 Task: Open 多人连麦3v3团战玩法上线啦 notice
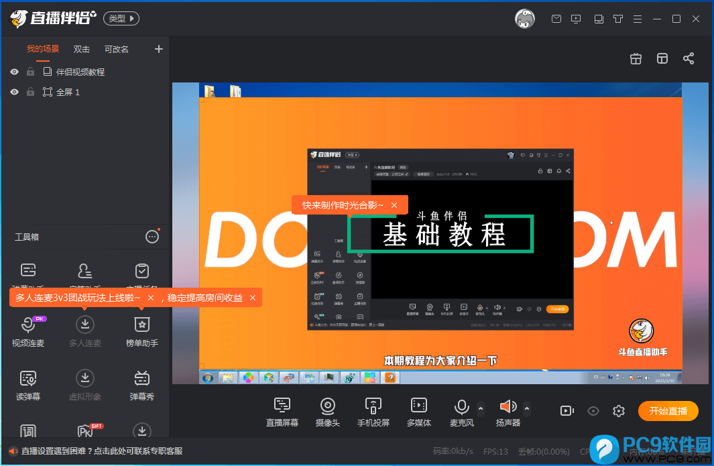(x=77, y=298)
